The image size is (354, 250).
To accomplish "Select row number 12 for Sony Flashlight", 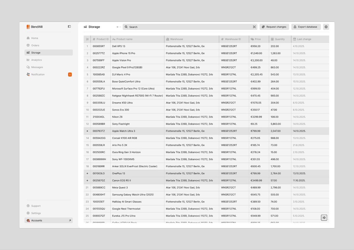I will click(87, 124).
